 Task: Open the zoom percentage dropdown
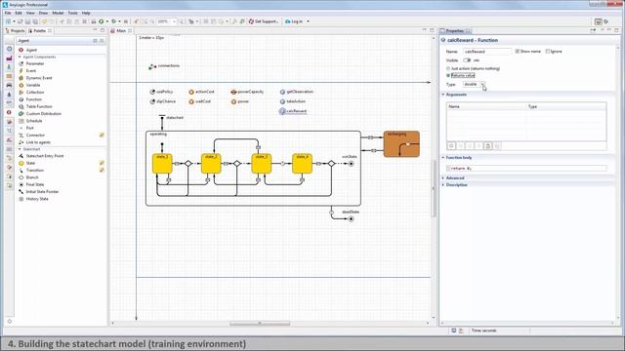175,21
